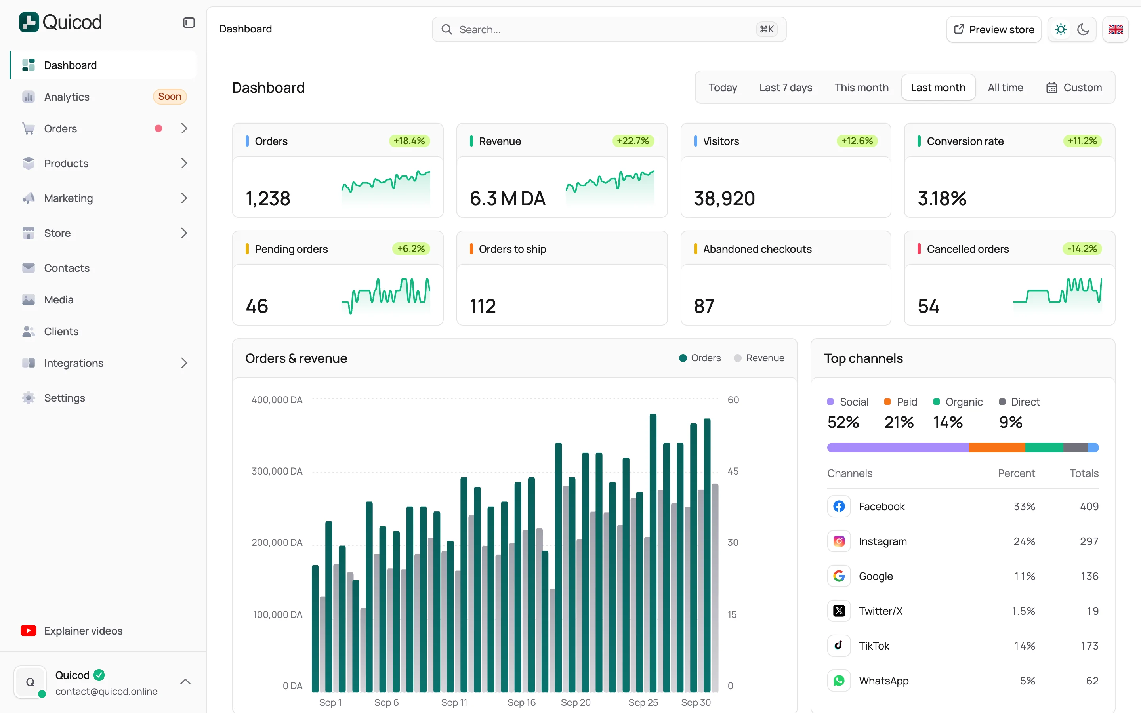Expand the Store sidebar submenu chevron
This screenshot has width=1141, height=713.
click(184, 233)
